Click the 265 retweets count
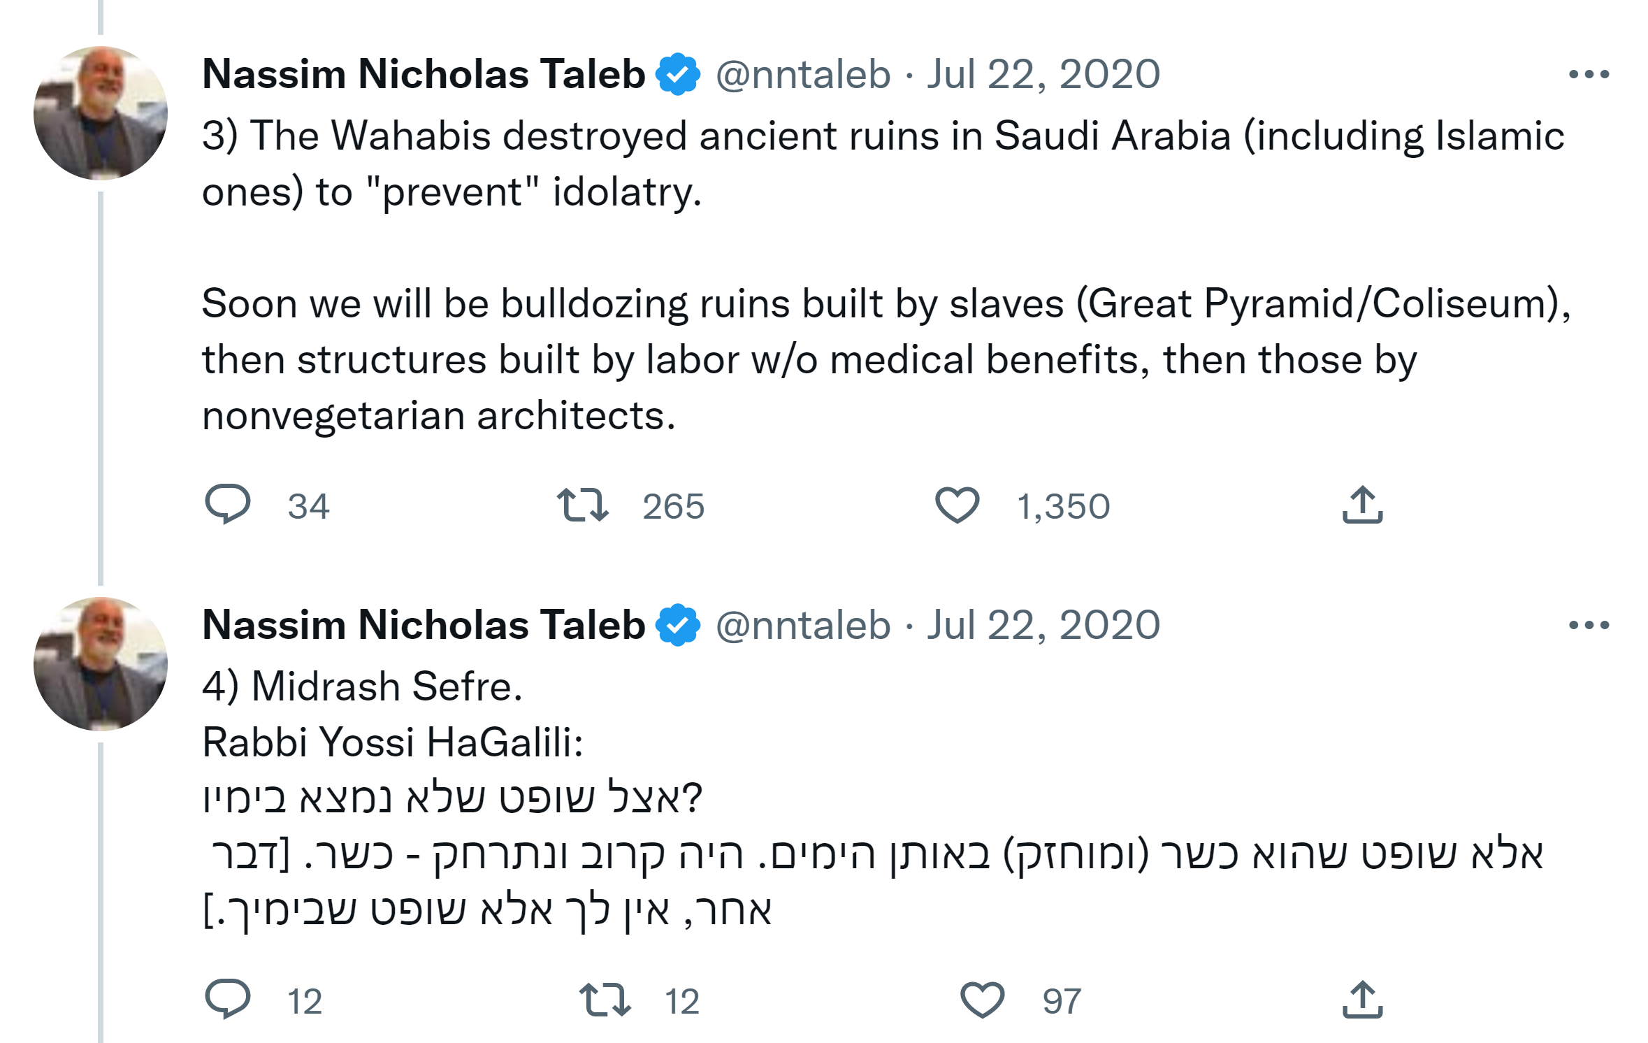This screenshot has width=1648, height=1043. 673,506
